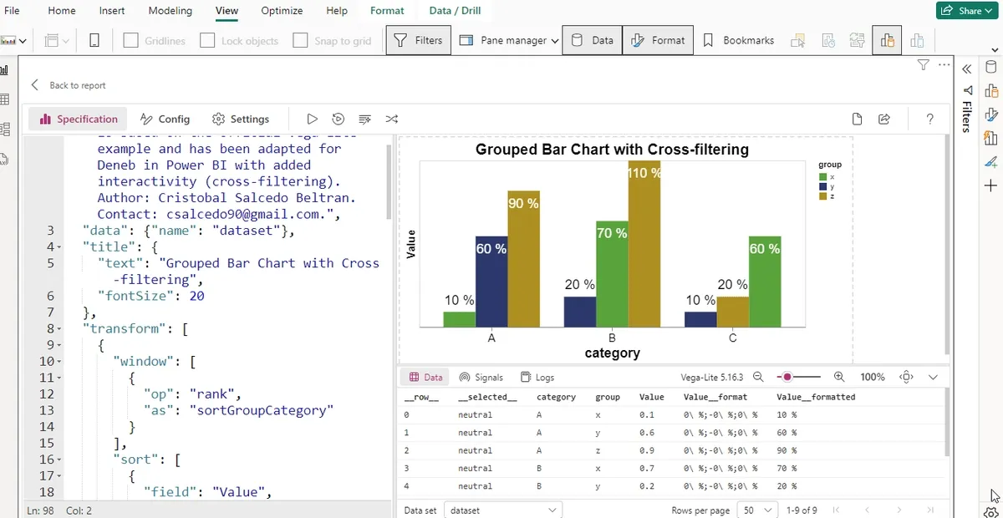Open the Pane manager dropdown
Viewport: 1003px width, 518px height.
(x=508, y=40)
